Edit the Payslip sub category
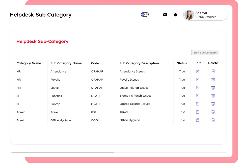 [x=197, y=79]
